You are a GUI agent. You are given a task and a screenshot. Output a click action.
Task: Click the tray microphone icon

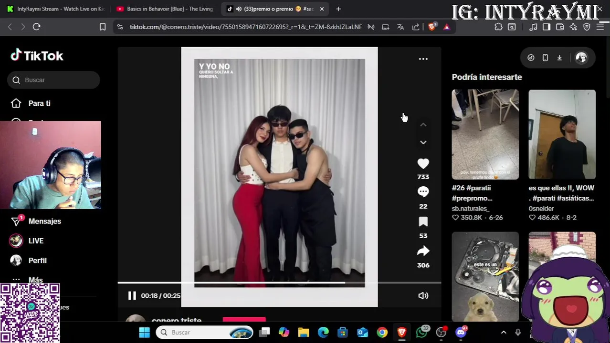pos(518,333)
